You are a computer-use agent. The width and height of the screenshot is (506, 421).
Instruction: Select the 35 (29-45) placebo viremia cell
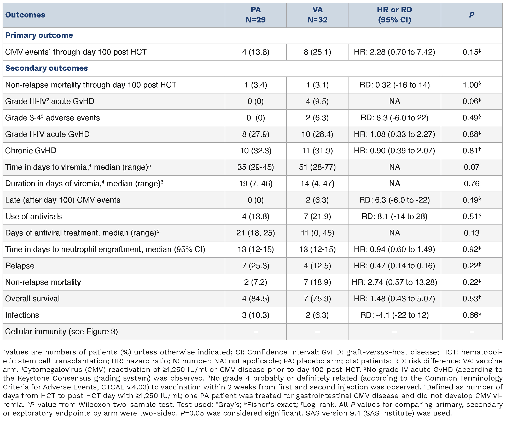click(x=255, y=167)
